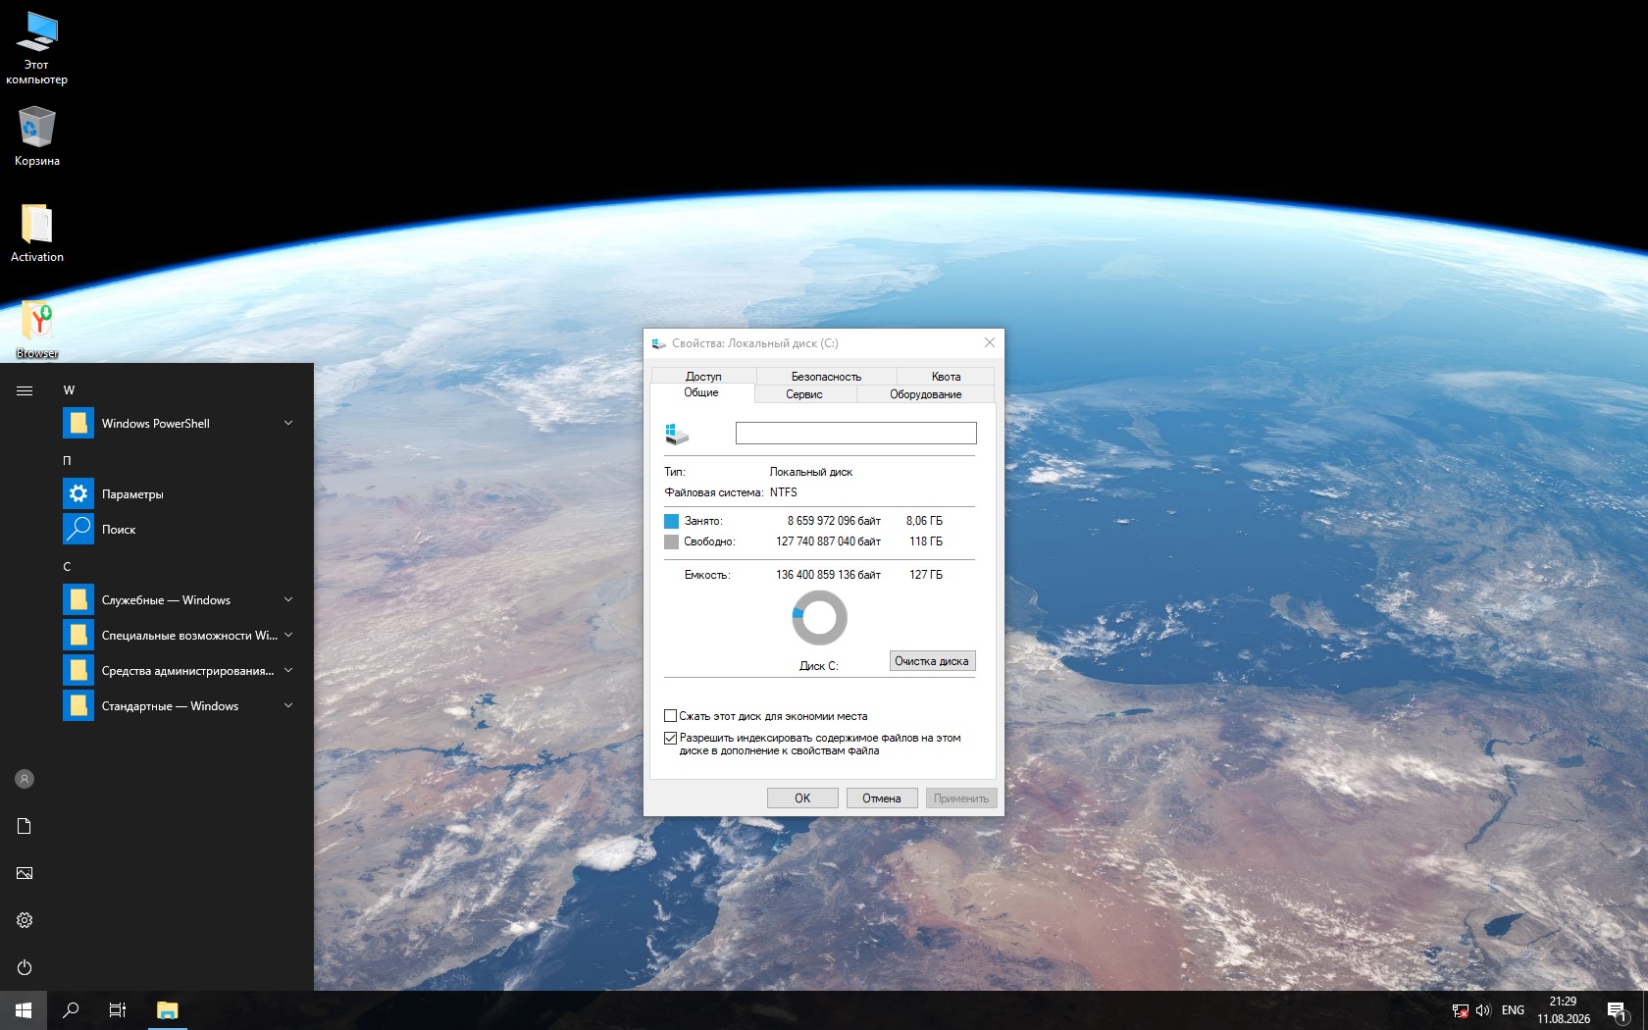Image resolution: width=1648 pixels, height=1030 pixels.
Task: Expand the Windows PowerShell group chevron
Action: pyautogui.click(x=288, y=424)
